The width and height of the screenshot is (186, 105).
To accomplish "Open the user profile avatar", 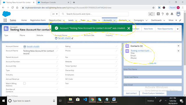I will coord(178,14).
